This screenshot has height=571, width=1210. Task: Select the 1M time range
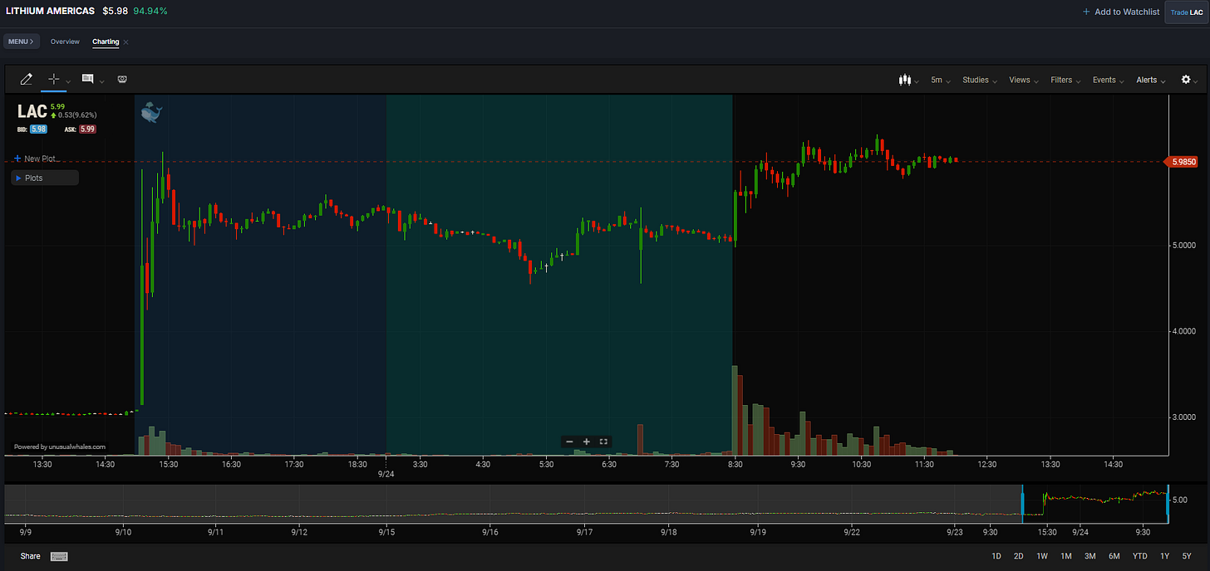(1066, 556)
